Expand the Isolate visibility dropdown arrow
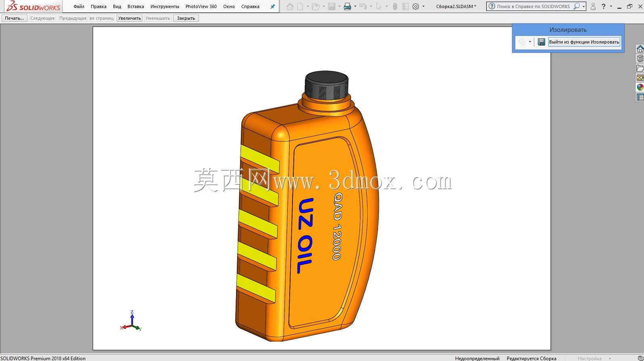 tap(530, 42)
